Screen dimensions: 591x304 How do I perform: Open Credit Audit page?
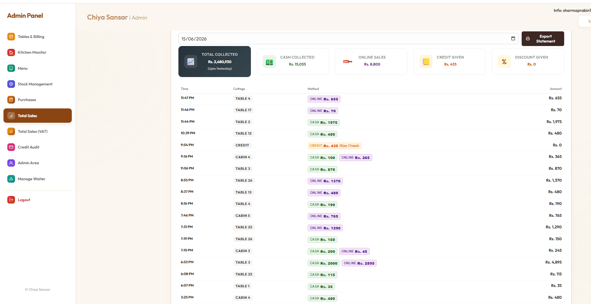point(38,147)
